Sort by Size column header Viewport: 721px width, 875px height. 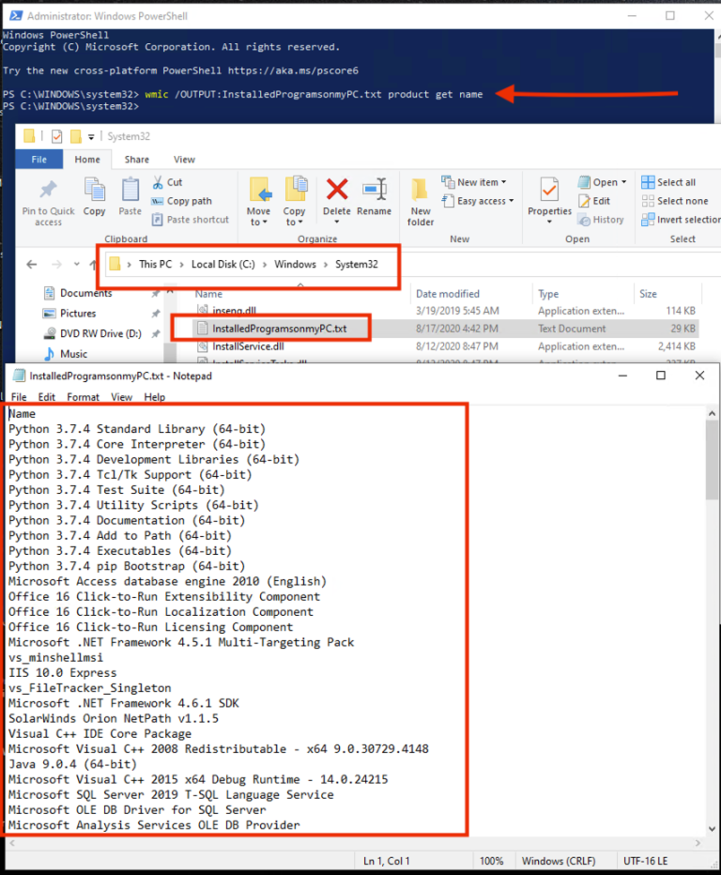[x=648, y=294]
